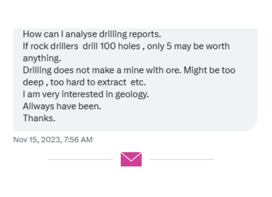
Task: Click the line starting "If rock drillers"
Action: click(x=126, y=45)
